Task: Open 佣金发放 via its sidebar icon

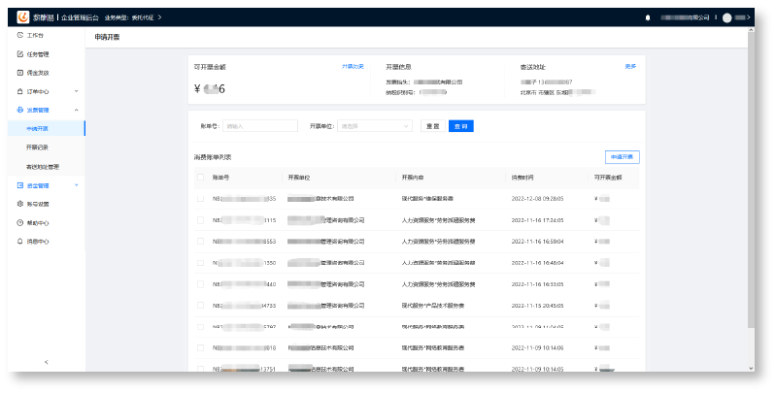Action: click(x=20, y=72)
